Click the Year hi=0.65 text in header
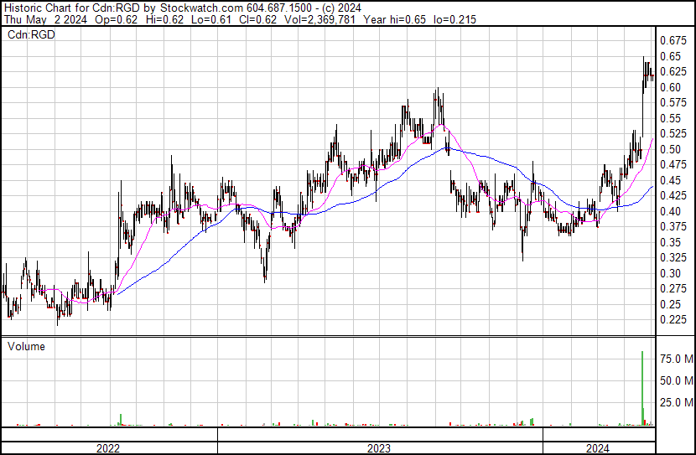 (x=397, y=20)
